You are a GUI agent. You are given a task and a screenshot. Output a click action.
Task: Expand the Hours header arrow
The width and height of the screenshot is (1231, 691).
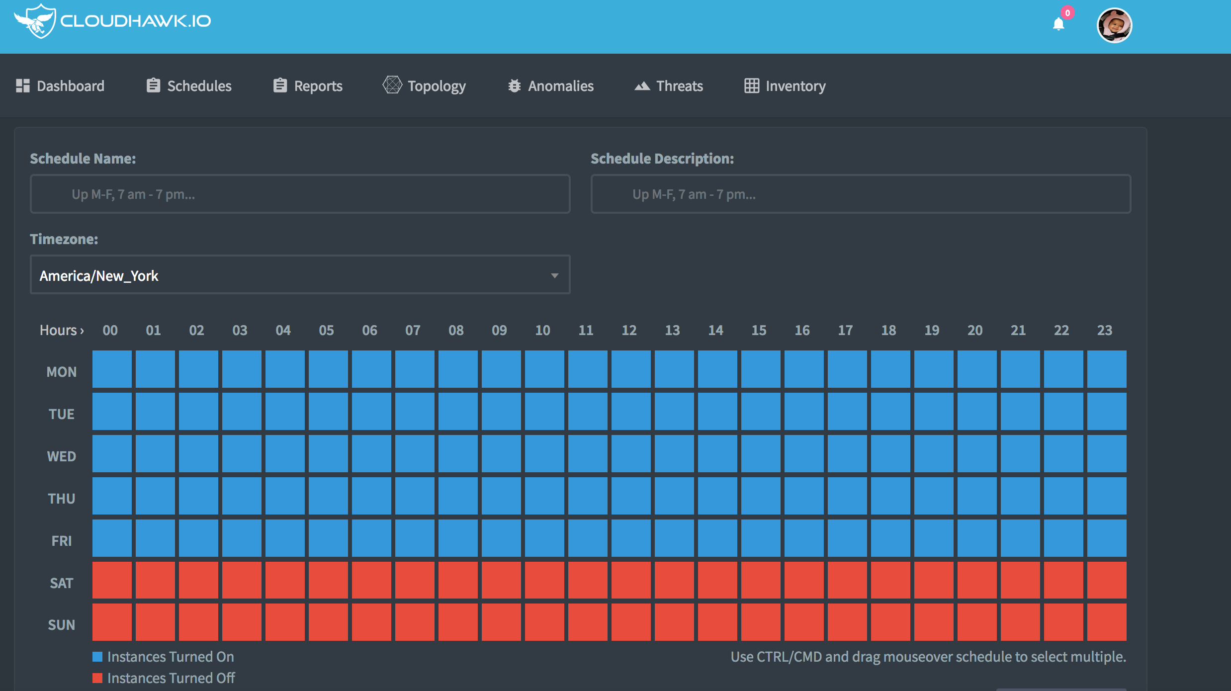click(81, 330)
